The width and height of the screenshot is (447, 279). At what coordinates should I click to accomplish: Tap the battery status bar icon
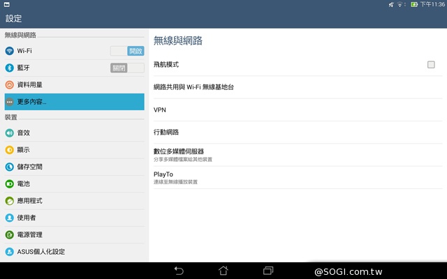click(x=414, y=4)
